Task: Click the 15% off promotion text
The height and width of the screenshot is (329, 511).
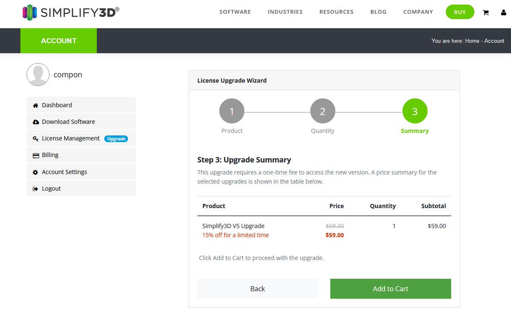Action: (235, 235)
